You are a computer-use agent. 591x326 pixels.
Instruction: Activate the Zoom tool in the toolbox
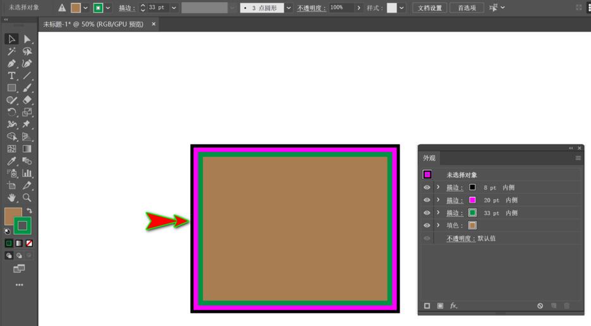tap(27, 197)
